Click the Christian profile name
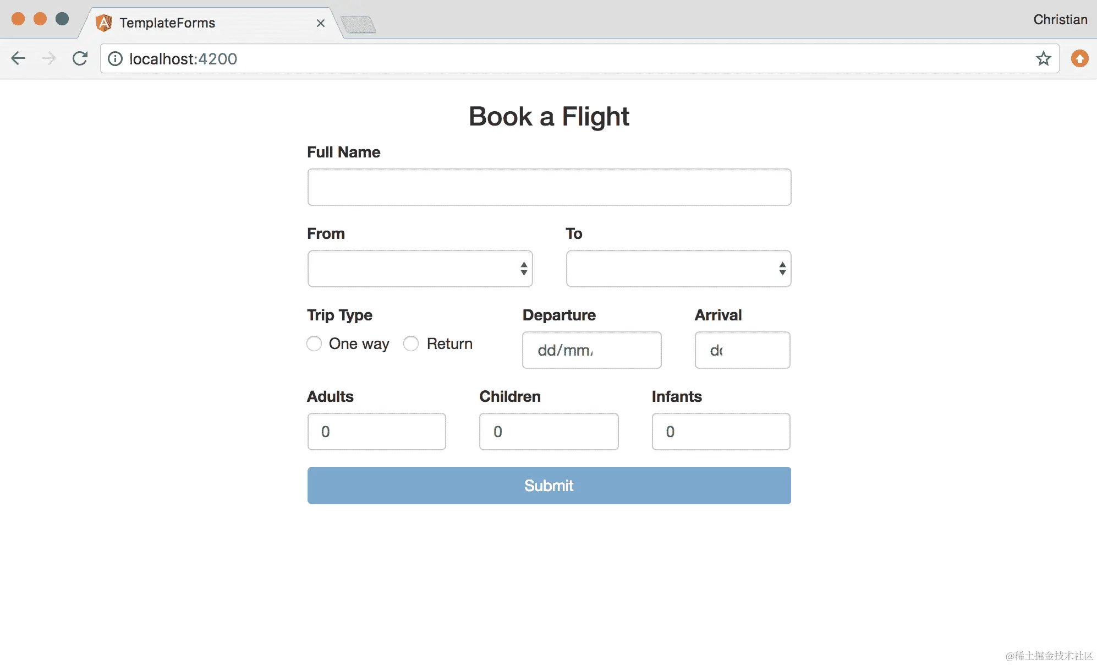Image resolution: width=1097 pixels, height=665 pixels. [x=1060, y=20]
